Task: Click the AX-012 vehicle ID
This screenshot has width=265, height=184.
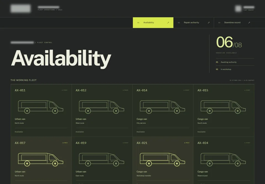Action: (81, 90)
